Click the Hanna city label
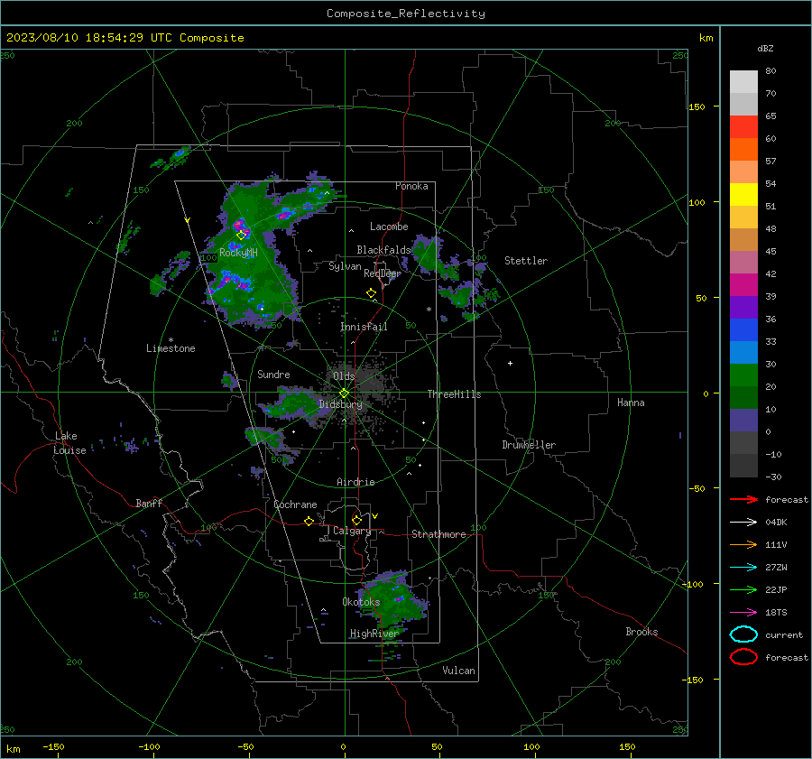Image resolution: width=812 pixels, height=759 pixels. coord(631,403)
